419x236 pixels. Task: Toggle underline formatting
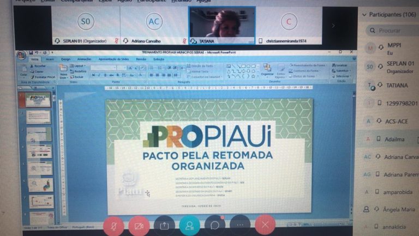point(105,75)
